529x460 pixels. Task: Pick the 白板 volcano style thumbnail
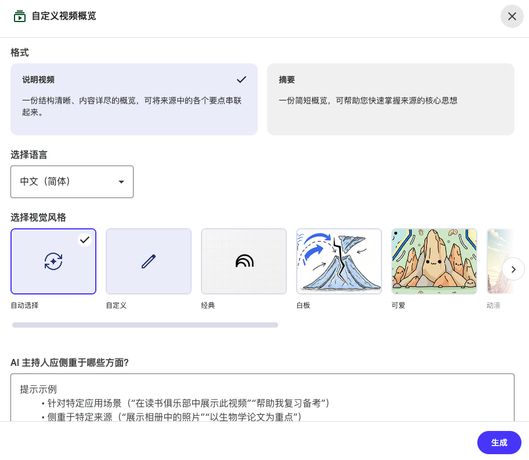(x=339, y=261)
